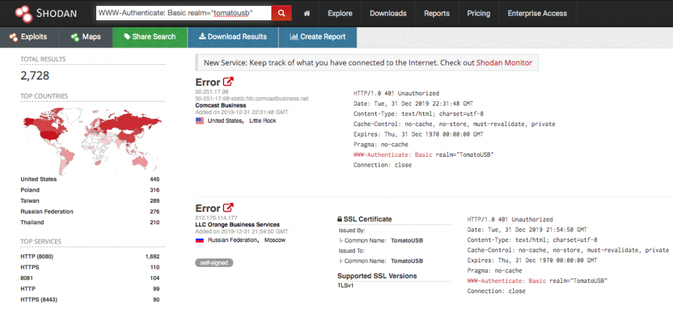Filter by HTTPS (8443) service
The height and width of the screenshot is (309, 673).
pos(39,300)
